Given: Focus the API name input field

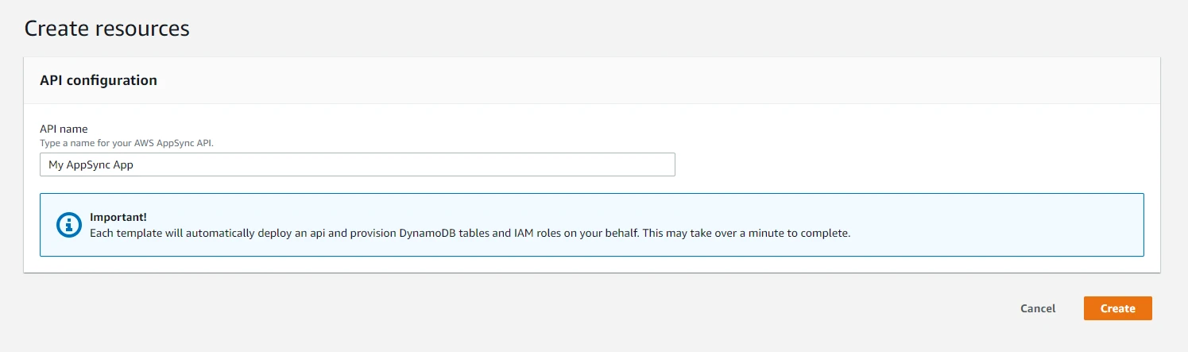Looking at the screenshot, I should pyautogui.click(x=358, y=164).
